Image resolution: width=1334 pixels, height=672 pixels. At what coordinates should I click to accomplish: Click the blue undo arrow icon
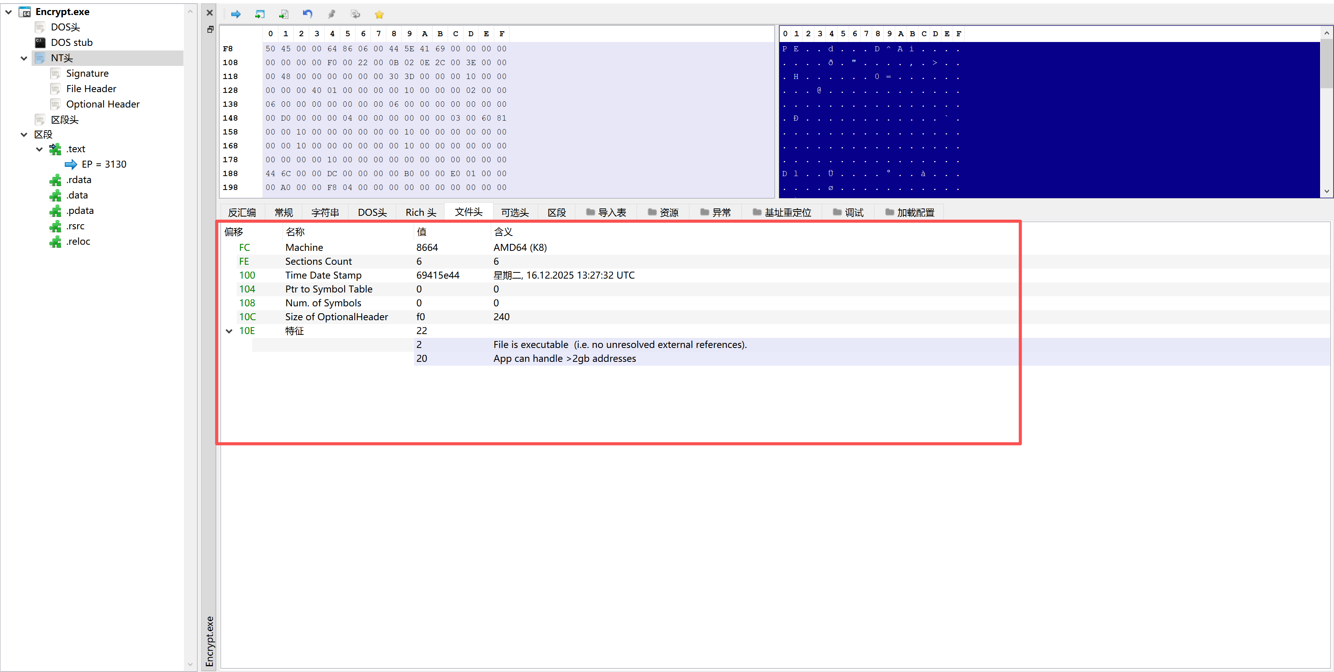pos(308,14)
